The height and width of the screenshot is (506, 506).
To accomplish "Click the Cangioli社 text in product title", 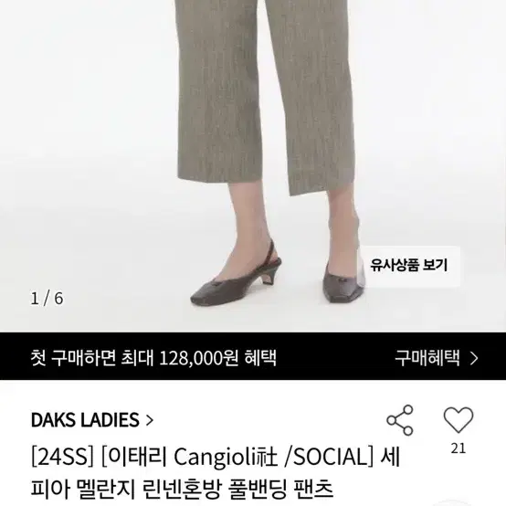I will [x=226, y=457].
